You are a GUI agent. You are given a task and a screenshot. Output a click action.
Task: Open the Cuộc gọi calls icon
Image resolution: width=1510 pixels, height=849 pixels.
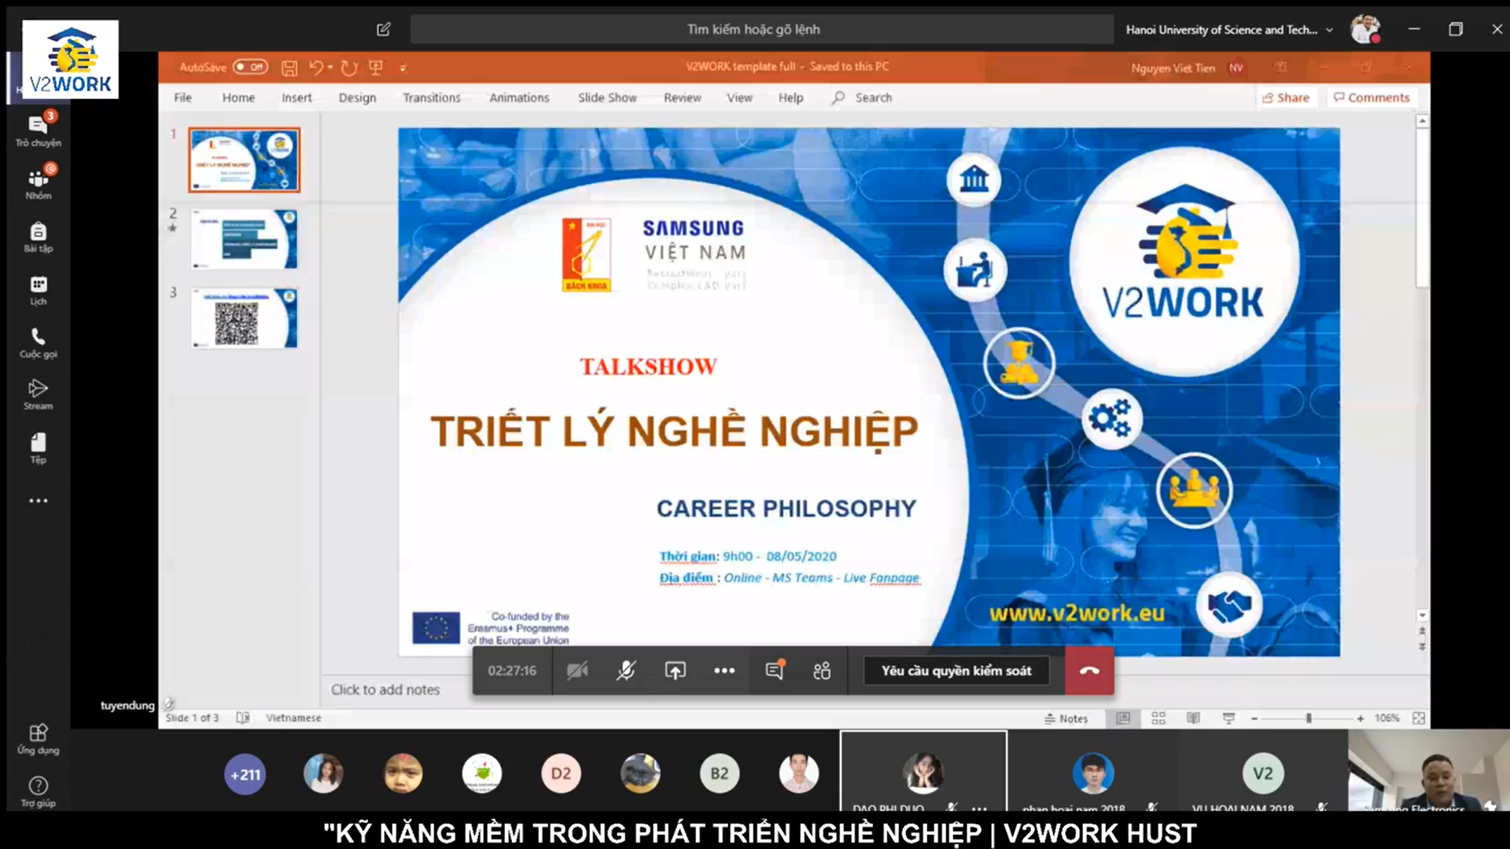pos(38,343)
